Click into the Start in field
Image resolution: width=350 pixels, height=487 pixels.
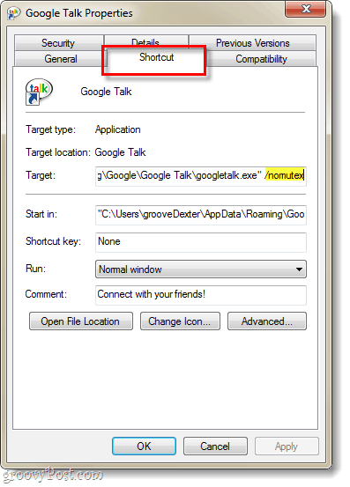[x=201, y=215]
